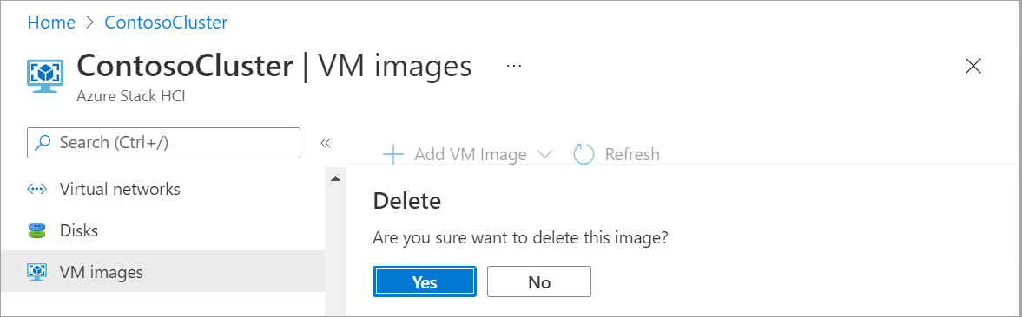This screenshot has width=1022, height=317.
Task: Focus the Search (Ctrl+/) input field
Action: tap(163, 143)
